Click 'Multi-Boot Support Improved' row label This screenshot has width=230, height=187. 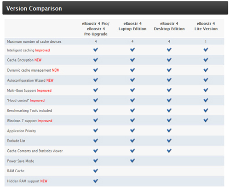(29, 91)
